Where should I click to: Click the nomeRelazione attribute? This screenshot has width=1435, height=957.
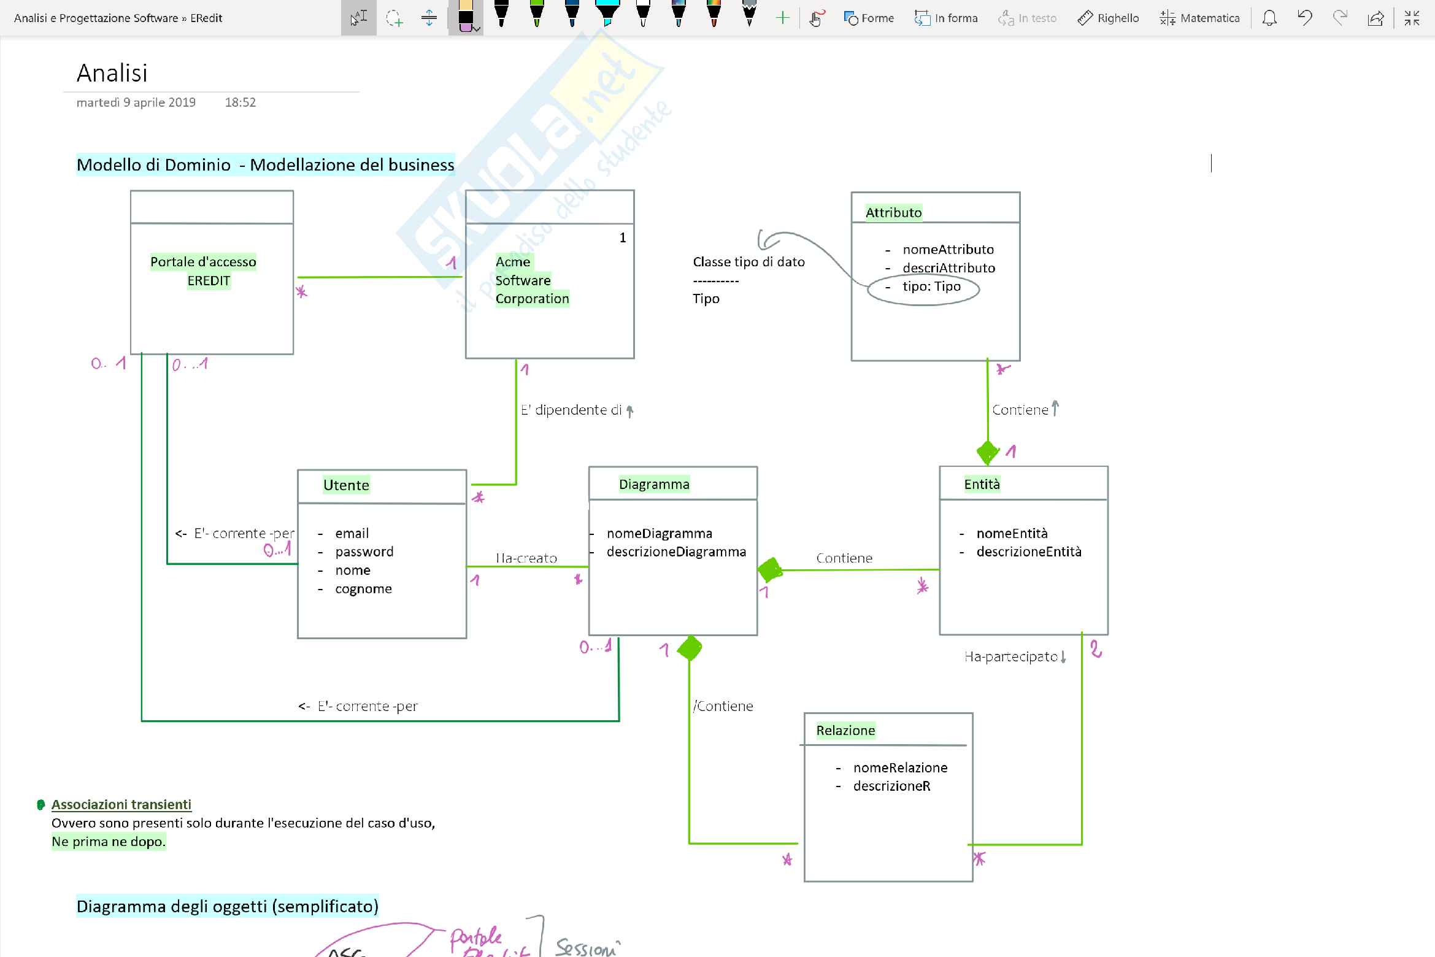(x=900, y=767)
